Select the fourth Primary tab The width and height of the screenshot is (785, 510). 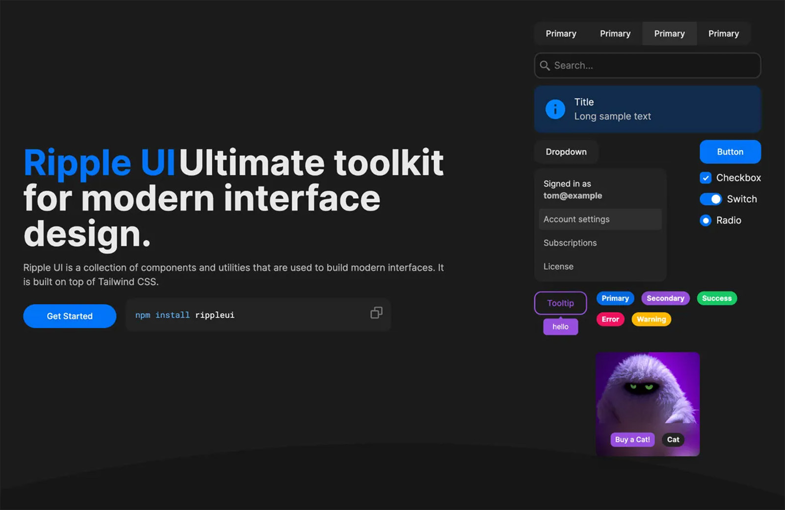click(x=724, y=34)
